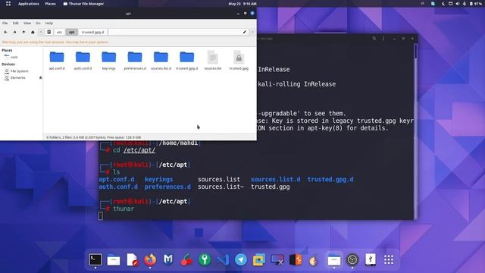Open the USB drive icon in the dock
This screenshot has width=485, height=273.
pos(371,259)
